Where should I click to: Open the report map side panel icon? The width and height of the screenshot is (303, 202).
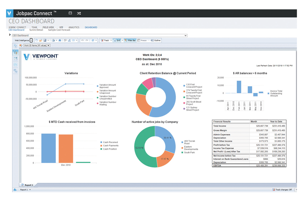[x=15, y=52]
